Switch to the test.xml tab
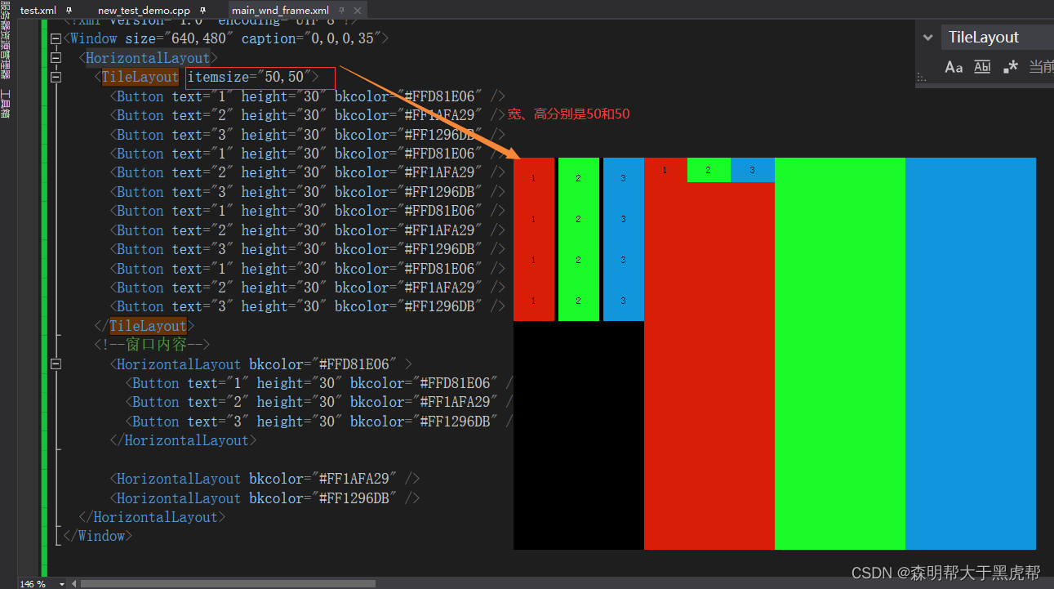Screen dimensions: 1054x589 coord(38,10)
